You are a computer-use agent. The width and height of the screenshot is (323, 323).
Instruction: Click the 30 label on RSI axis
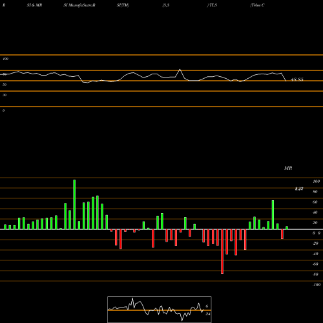coord(5,95)
